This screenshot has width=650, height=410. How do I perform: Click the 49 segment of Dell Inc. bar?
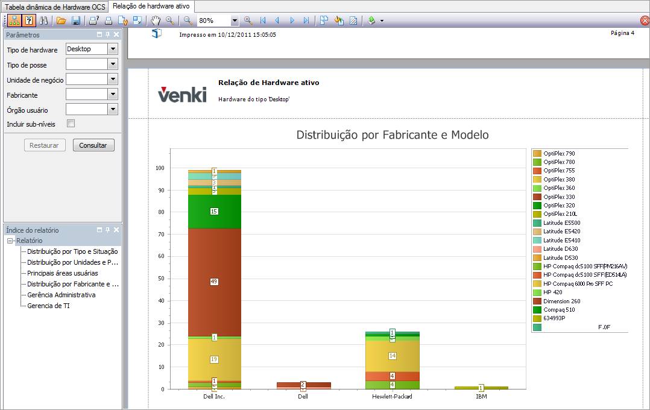pos(214,282)
